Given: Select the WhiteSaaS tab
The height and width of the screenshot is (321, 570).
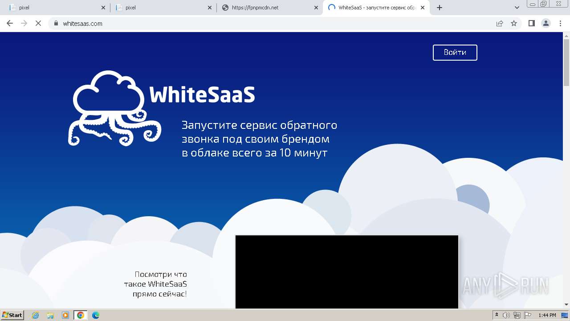Looking at the screenshot, I should [376, 8].
